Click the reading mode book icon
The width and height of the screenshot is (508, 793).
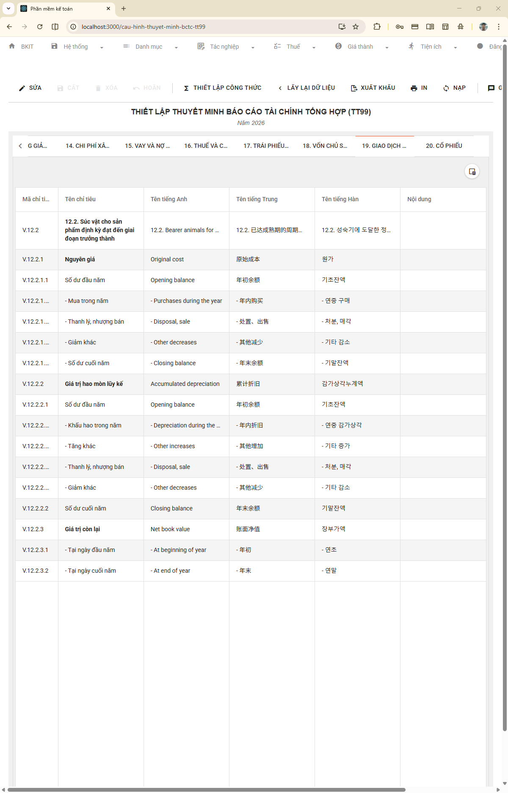click(x=430, y=27)
